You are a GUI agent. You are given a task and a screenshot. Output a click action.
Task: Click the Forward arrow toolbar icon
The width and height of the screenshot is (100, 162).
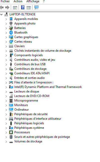pyautogui.click(x=7, y=8)
